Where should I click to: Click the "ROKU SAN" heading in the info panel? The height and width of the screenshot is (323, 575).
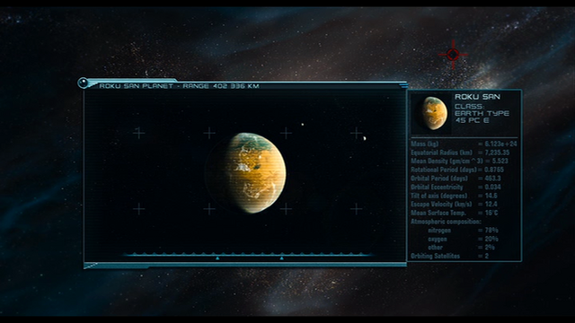pos(477,97)
